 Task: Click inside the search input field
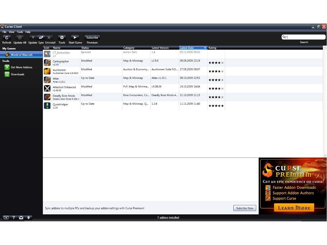coord(306,37)
